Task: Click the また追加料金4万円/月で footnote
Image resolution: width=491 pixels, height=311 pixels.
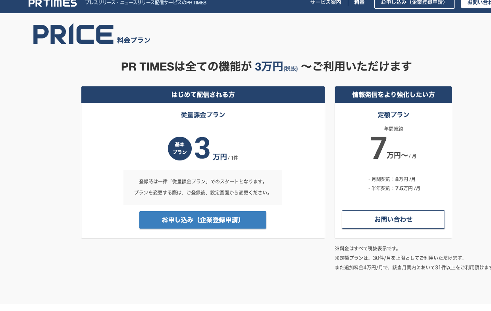Action: [x=413, y=267]
